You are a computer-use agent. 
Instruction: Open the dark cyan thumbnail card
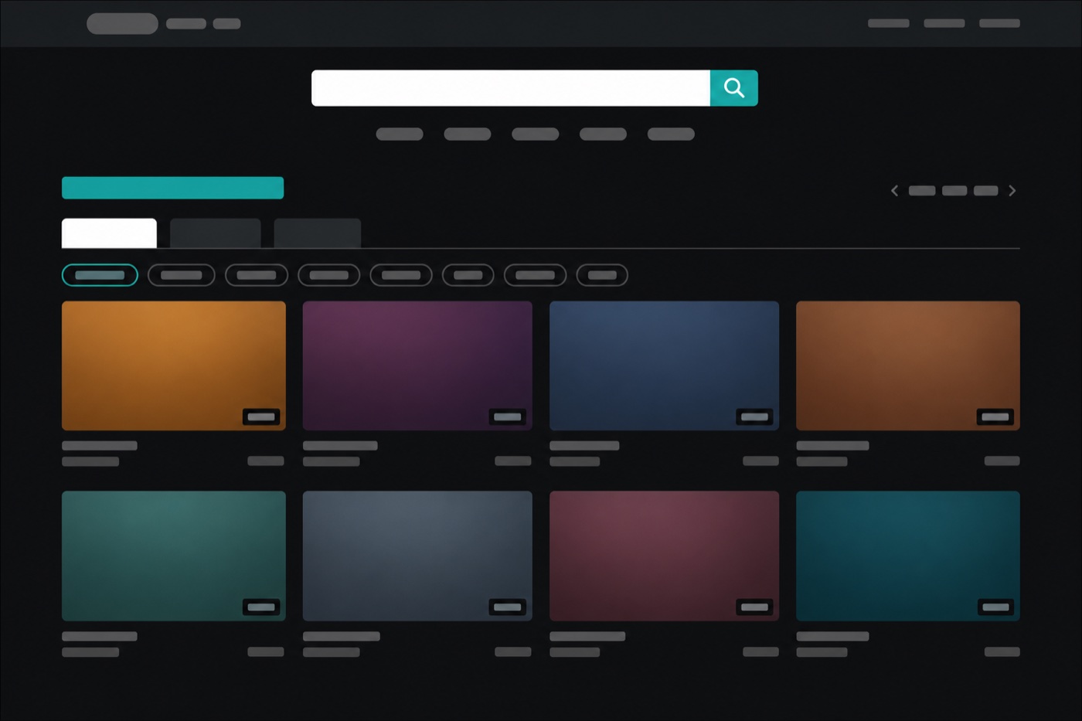click(908, 556)
